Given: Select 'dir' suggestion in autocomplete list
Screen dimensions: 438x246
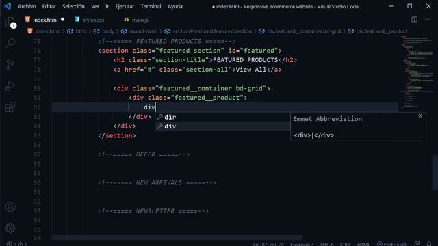Looking at the screenshot, I should tap(222, 117).
